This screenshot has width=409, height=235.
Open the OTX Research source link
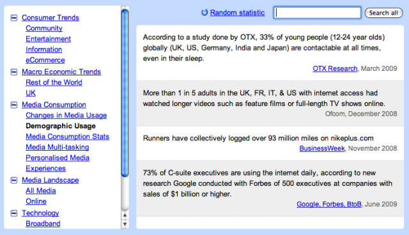(335, 68)
